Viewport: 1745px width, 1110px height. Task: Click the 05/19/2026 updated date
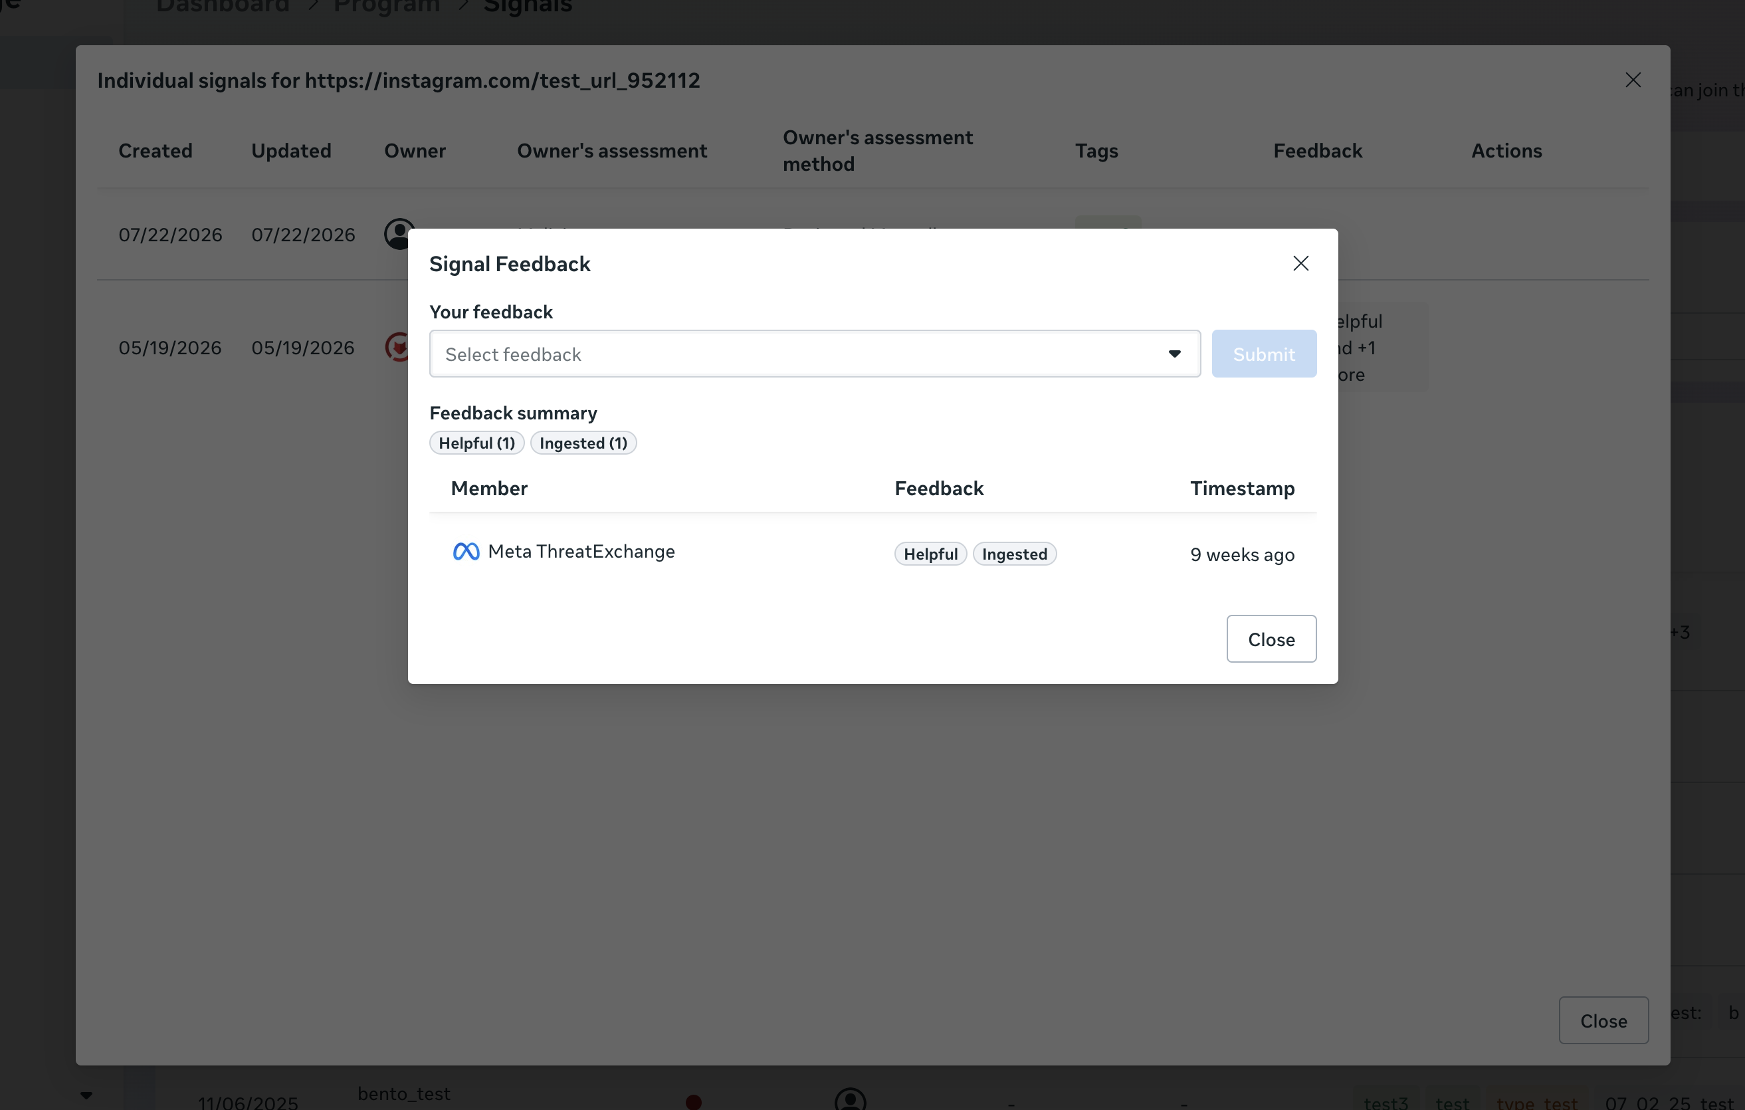click(303, 348)
